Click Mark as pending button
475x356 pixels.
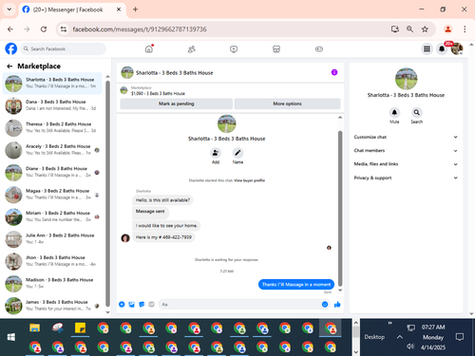177,103
